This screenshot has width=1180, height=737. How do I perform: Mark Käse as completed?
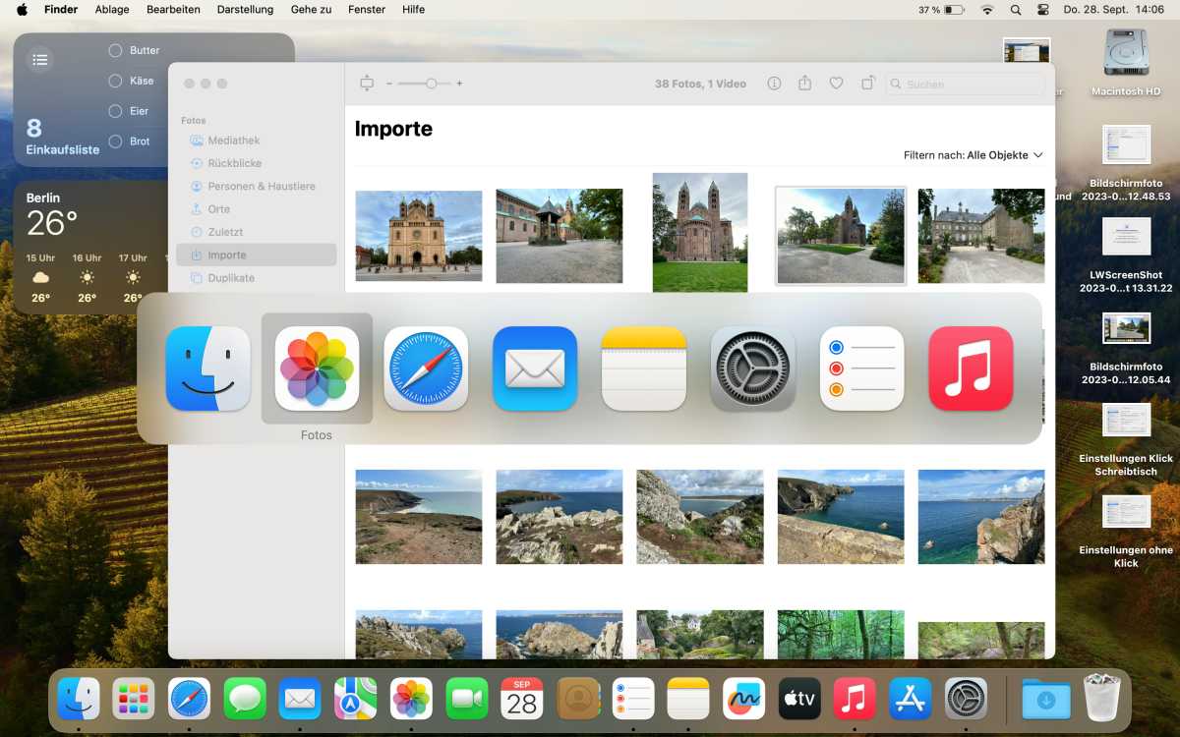tap(115, 81)
